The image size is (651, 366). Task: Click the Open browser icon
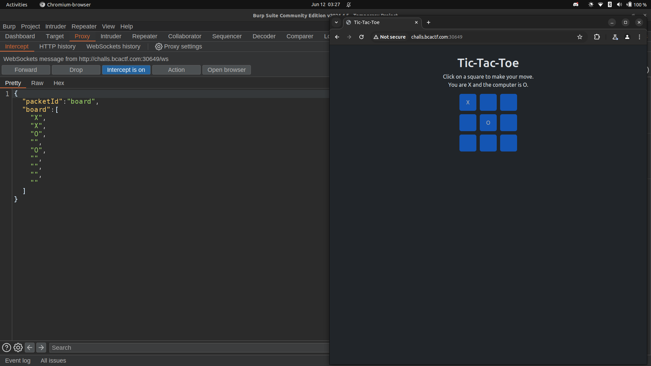click(x=226, y=70)
